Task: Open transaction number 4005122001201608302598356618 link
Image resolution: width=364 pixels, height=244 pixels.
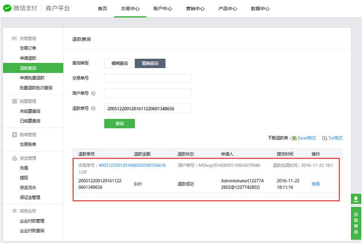Action: pyautogui.click(x=132, y=166)
